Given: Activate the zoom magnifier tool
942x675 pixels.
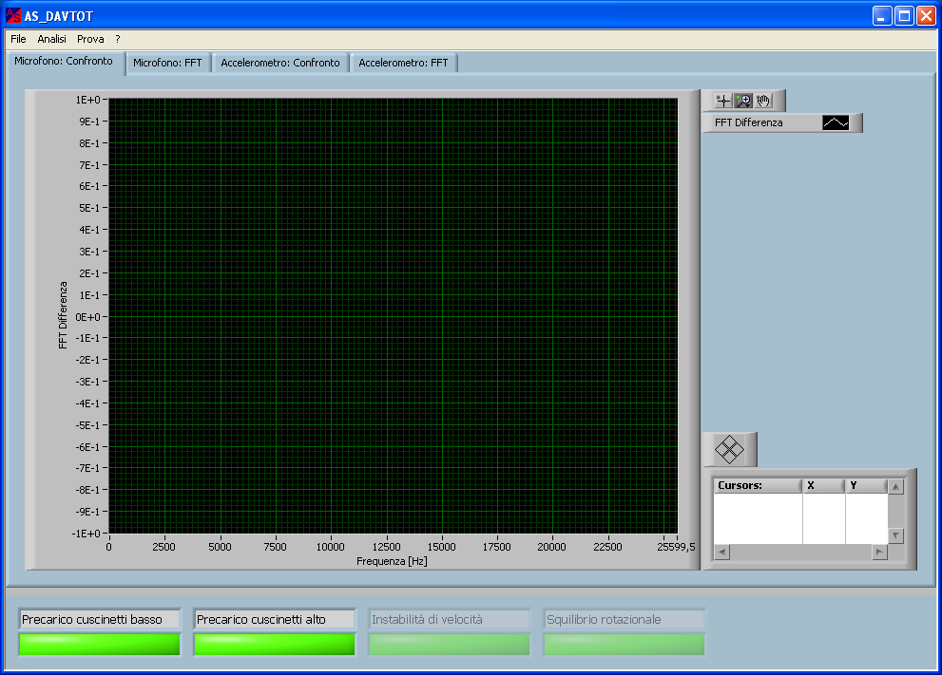Looking at the screenshot, I should pos(743,101).
